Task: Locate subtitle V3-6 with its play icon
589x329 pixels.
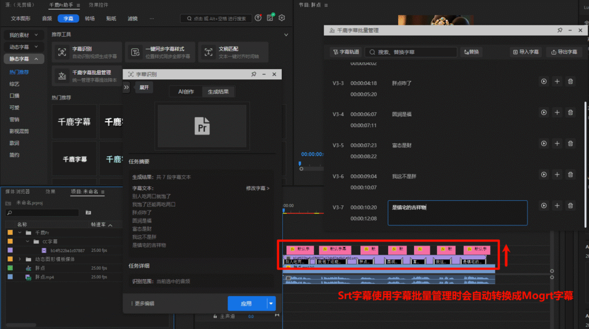Action: tap(544, 175)
